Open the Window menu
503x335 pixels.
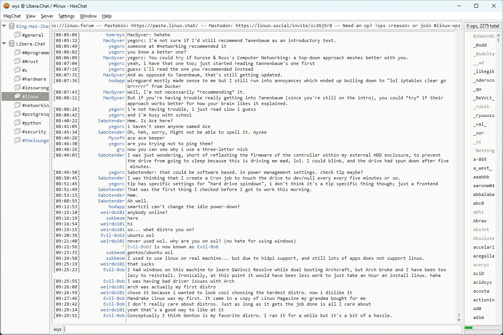tap(88, 16)
